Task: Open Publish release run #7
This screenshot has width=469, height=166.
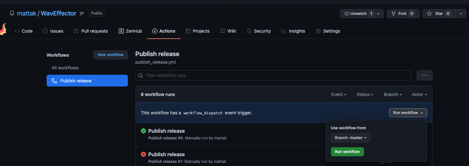Action: point(167,154)
